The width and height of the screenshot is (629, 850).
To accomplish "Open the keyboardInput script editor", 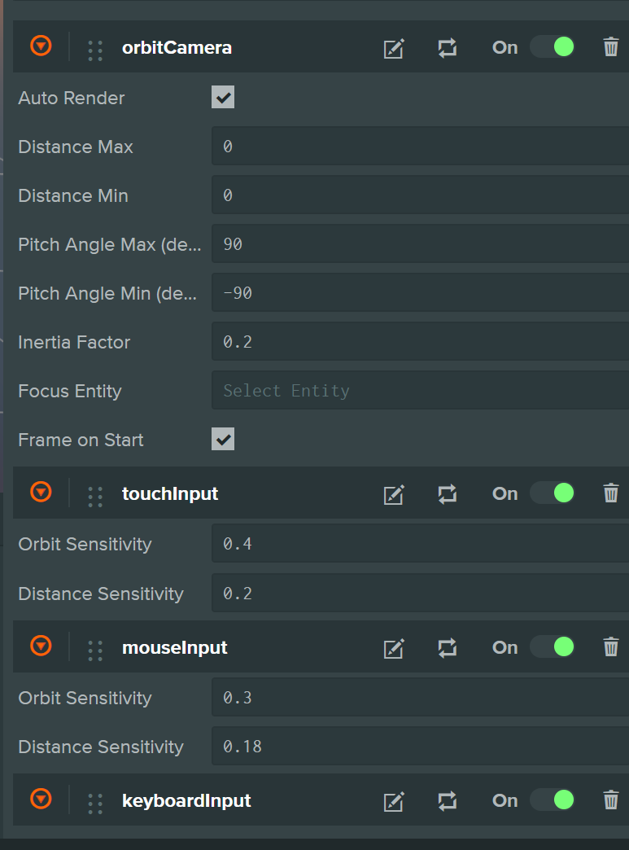I will click(x=394, y=801).
